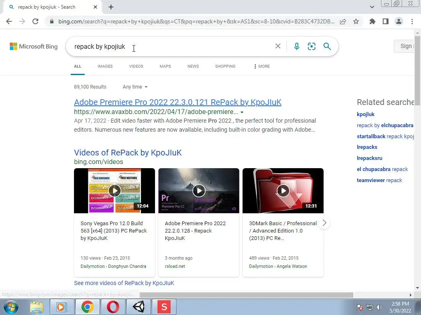Switch to the SHOPPING tab
Viewport: 421px width, 315px height.
[x=225, y=66]
